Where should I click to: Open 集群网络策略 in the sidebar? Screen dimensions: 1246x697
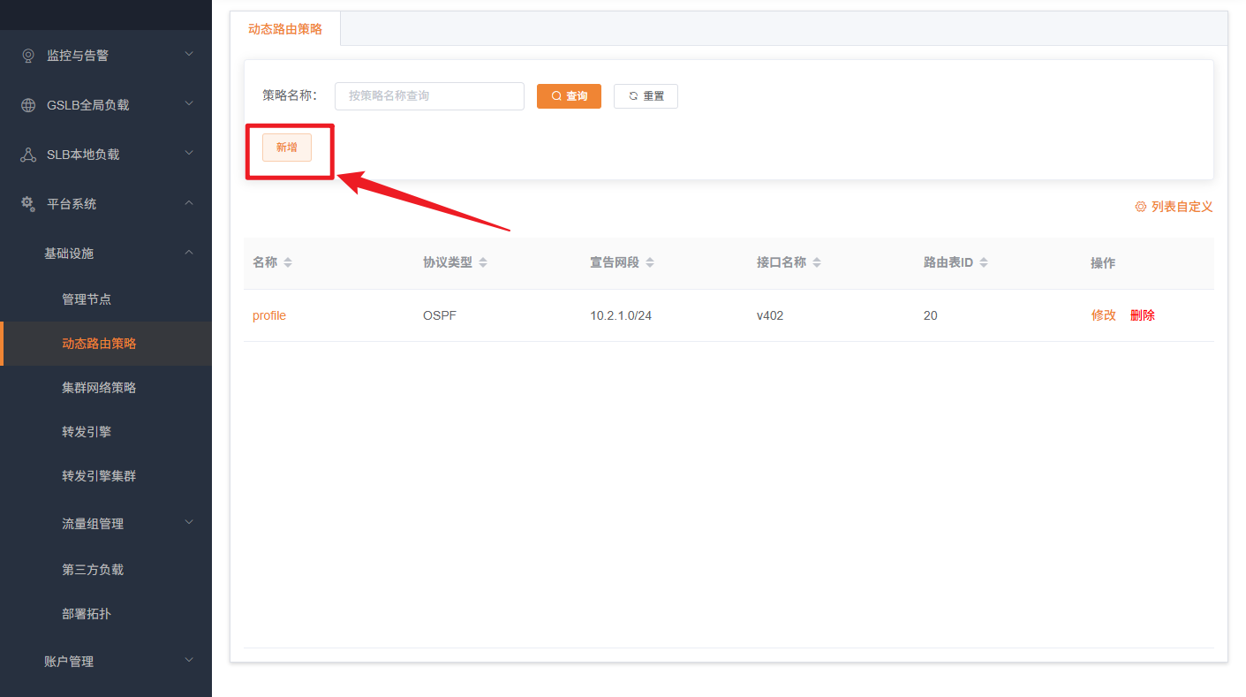(99, 388)
